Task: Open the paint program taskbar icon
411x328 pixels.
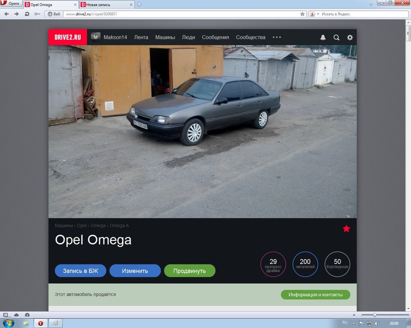Action: pyautogui.click(x=55, y=324)
